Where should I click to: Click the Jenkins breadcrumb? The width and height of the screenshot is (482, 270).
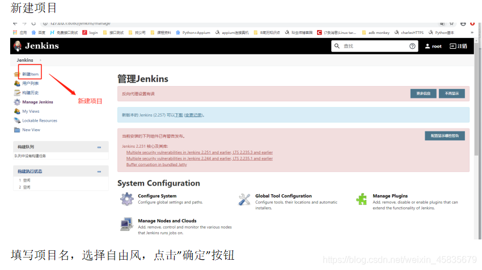[25, 60]
